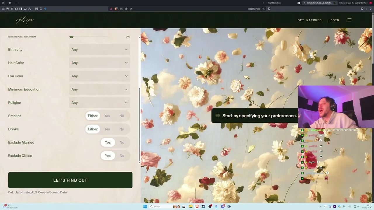This screenshot has height=210, width=374.
Task: Open the Eye Color dropdown
Action: point(100,76)
